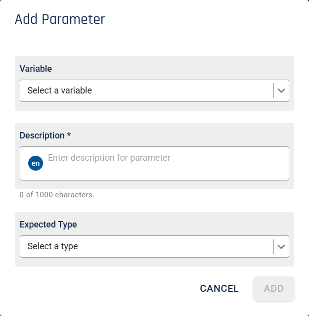
Task: Focus the 'Enter description for parameter' placeholder
Action: pos(109,158)
